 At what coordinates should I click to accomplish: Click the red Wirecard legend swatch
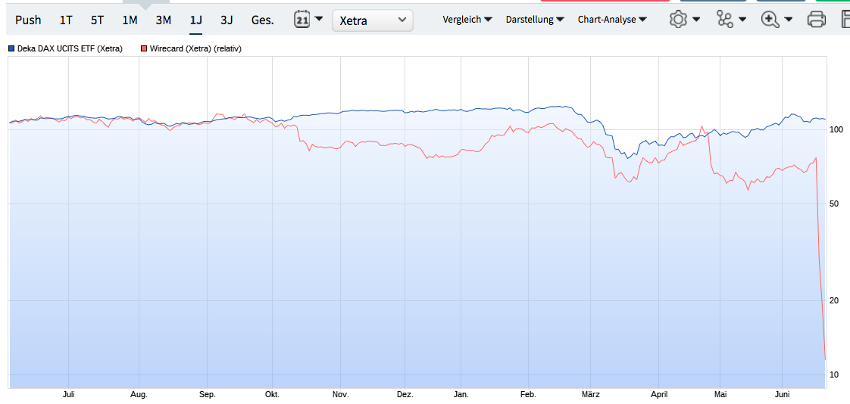[x=144, y=48]
